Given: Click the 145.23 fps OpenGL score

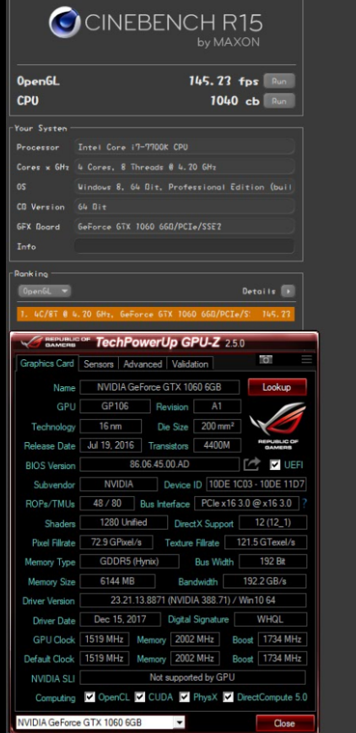Looking at the screenshot, I should [224, 81].
